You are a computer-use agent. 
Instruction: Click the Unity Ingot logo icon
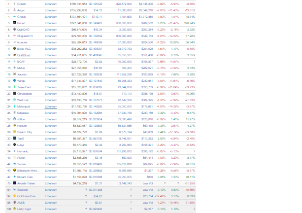pyautogui.click(x=14, y=209)
